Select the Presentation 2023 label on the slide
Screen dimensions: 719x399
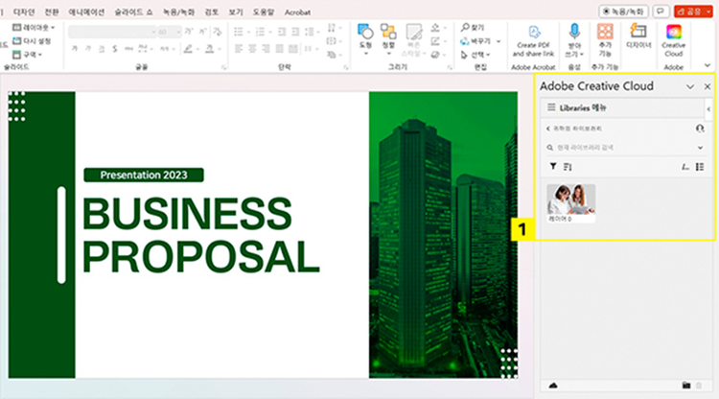click(x=144, y=175)
